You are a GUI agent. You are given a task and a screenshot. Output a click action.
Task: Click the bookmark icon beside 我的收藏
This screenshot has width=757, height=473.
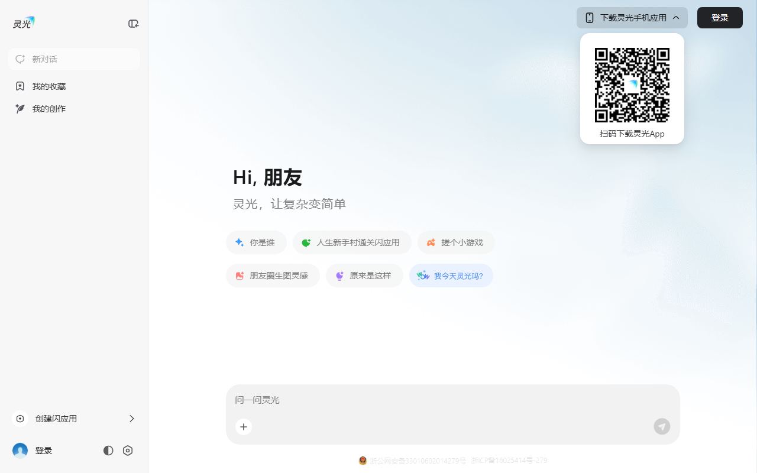click(x=20, y=86)
